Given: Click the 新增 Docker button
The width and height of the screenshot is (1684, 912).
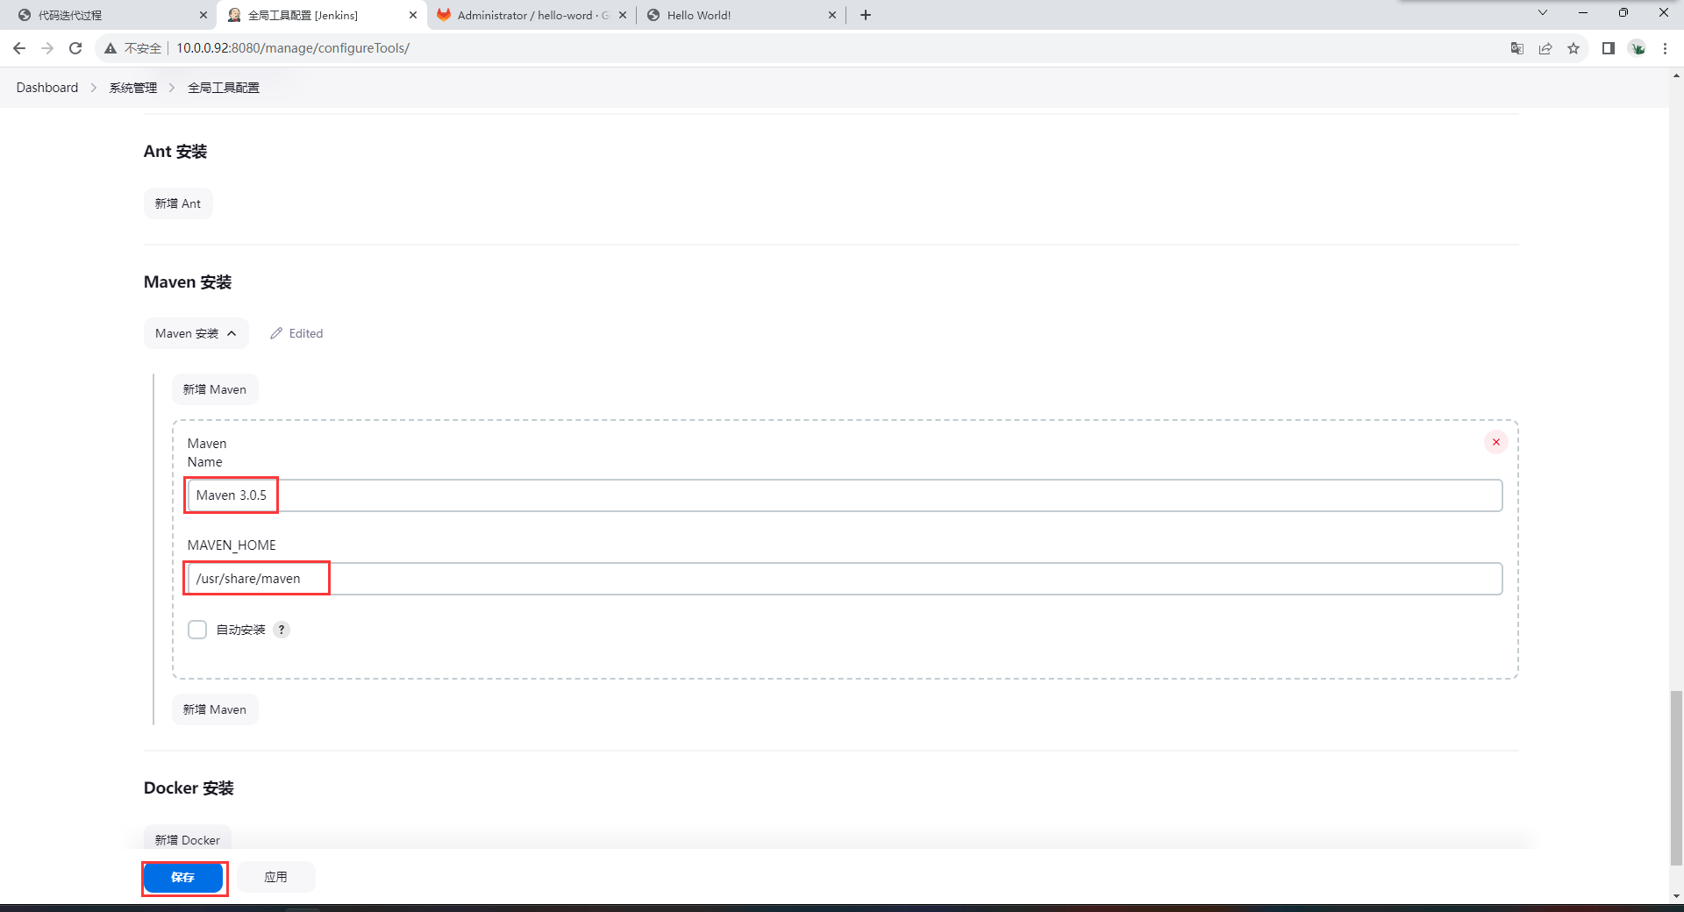Looking at the screenshot, I should [x=188, y=839].
